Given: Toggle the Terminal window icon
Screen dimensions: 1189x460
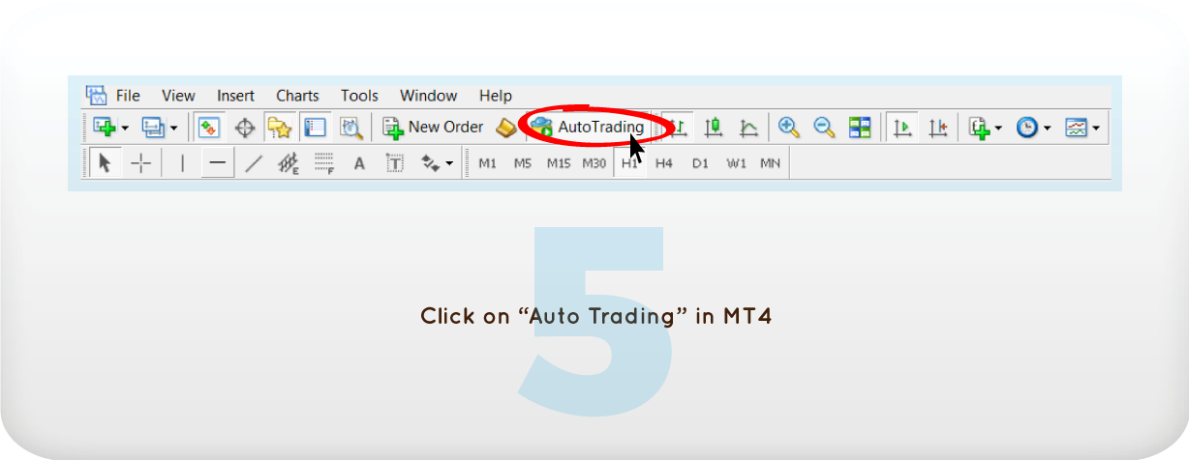Looking at the screenshot, I should click(x=315, y=127).
